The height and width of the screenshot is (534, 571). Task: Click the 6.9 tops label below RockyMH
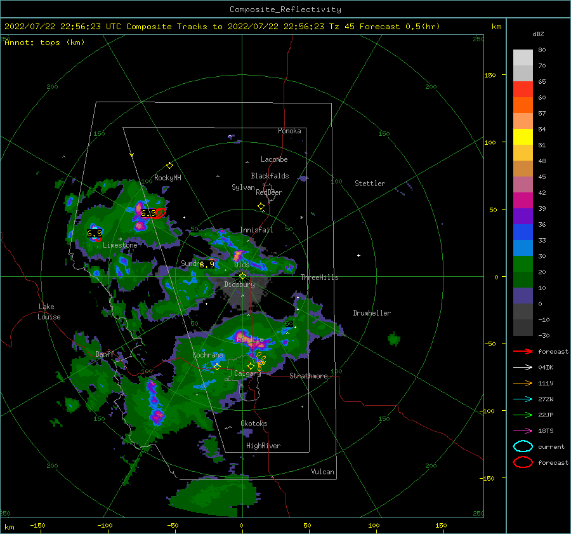tap(148, 213)
